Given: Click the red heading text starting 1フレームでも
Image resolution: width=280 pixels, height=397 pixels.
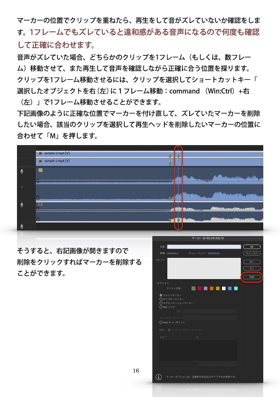Looking at the screenshot, I should (138, 38).
